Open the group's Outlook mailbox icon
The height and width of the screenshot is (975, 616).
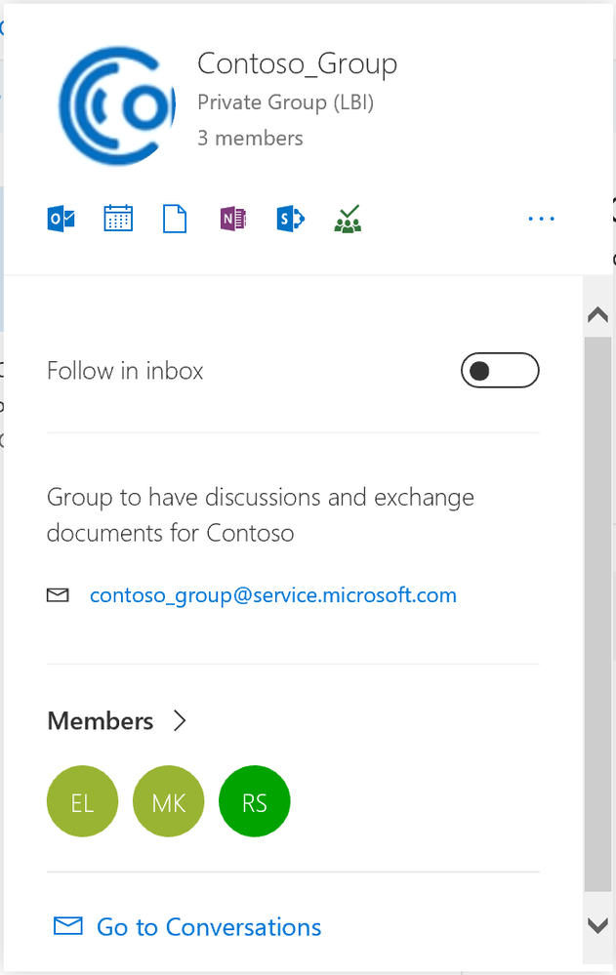click(x=62, y=219)
